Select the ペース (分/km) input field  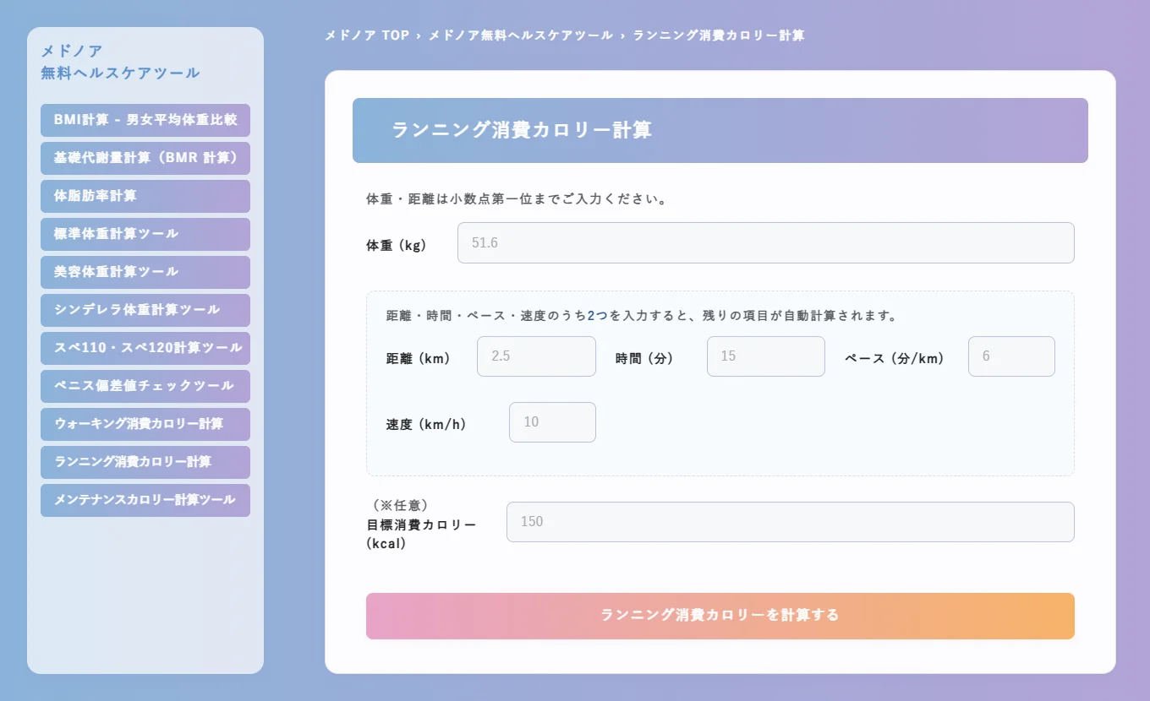[x=1011, y=356]
